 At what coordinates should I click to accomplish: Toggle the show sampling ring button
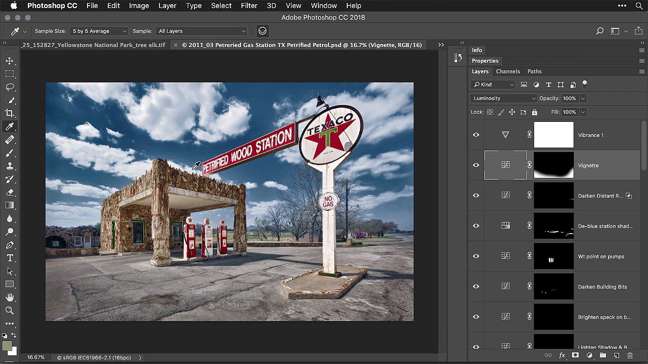[262, 31]
